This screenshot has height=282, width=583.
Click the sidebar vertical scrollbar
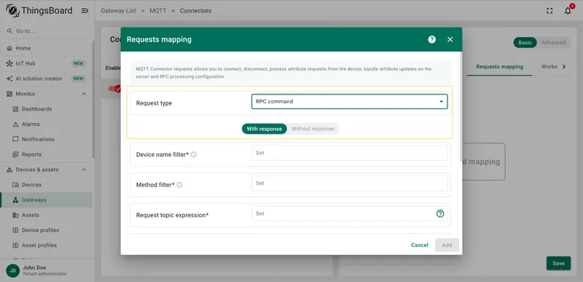click(x=93, y=100)
